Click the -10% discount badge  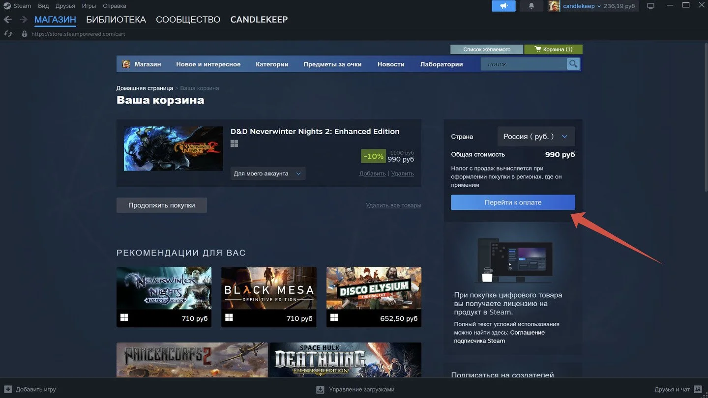pyautogui.click(x=374, y=156)
